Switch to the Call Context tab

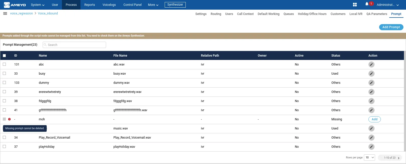coord(245,14)
